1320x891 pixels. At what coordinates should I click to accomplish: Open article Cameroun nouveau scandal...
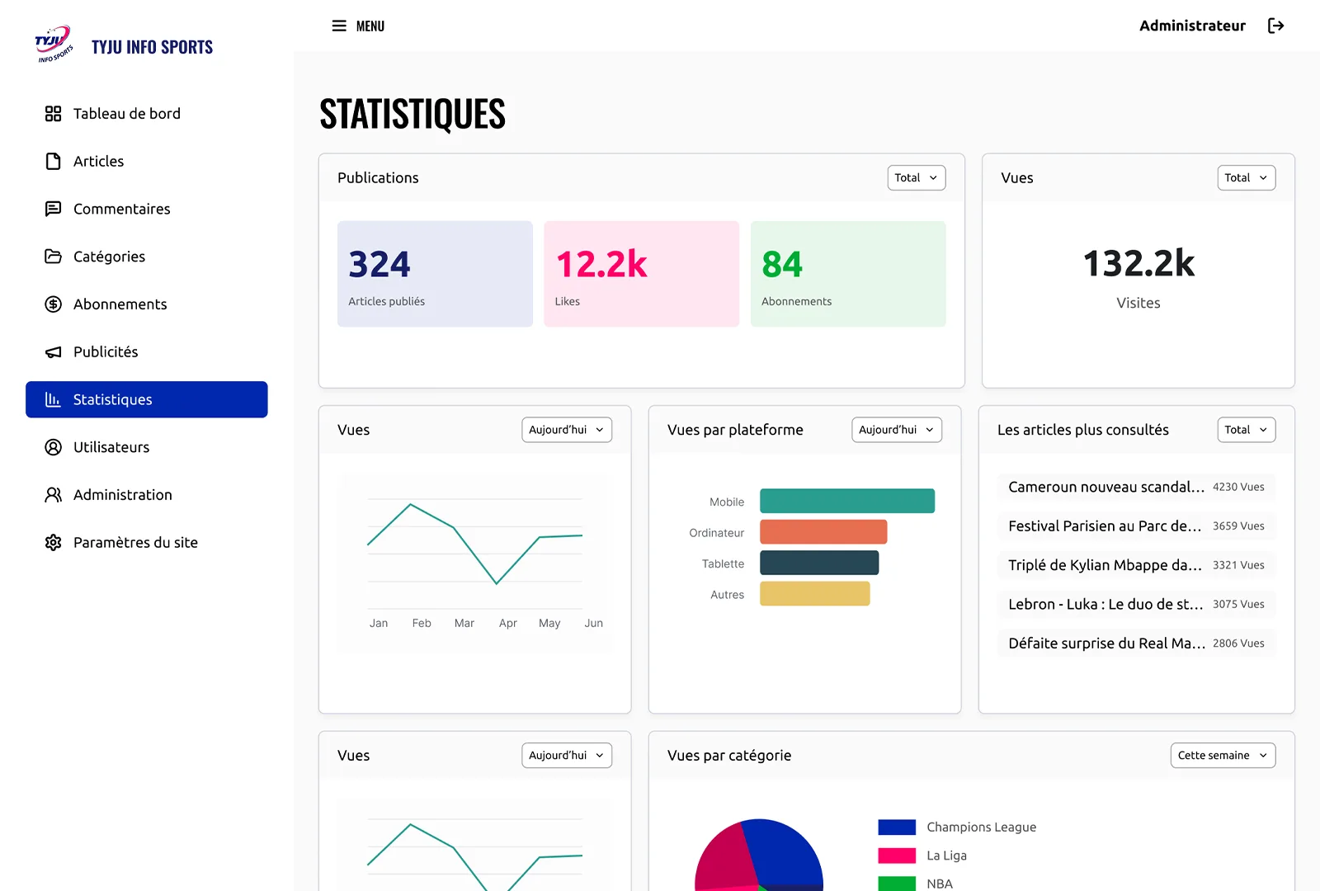tap(1137, 488)
